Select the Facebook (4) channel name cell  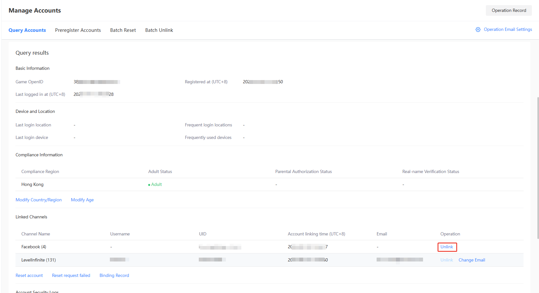tap(34, 247)
